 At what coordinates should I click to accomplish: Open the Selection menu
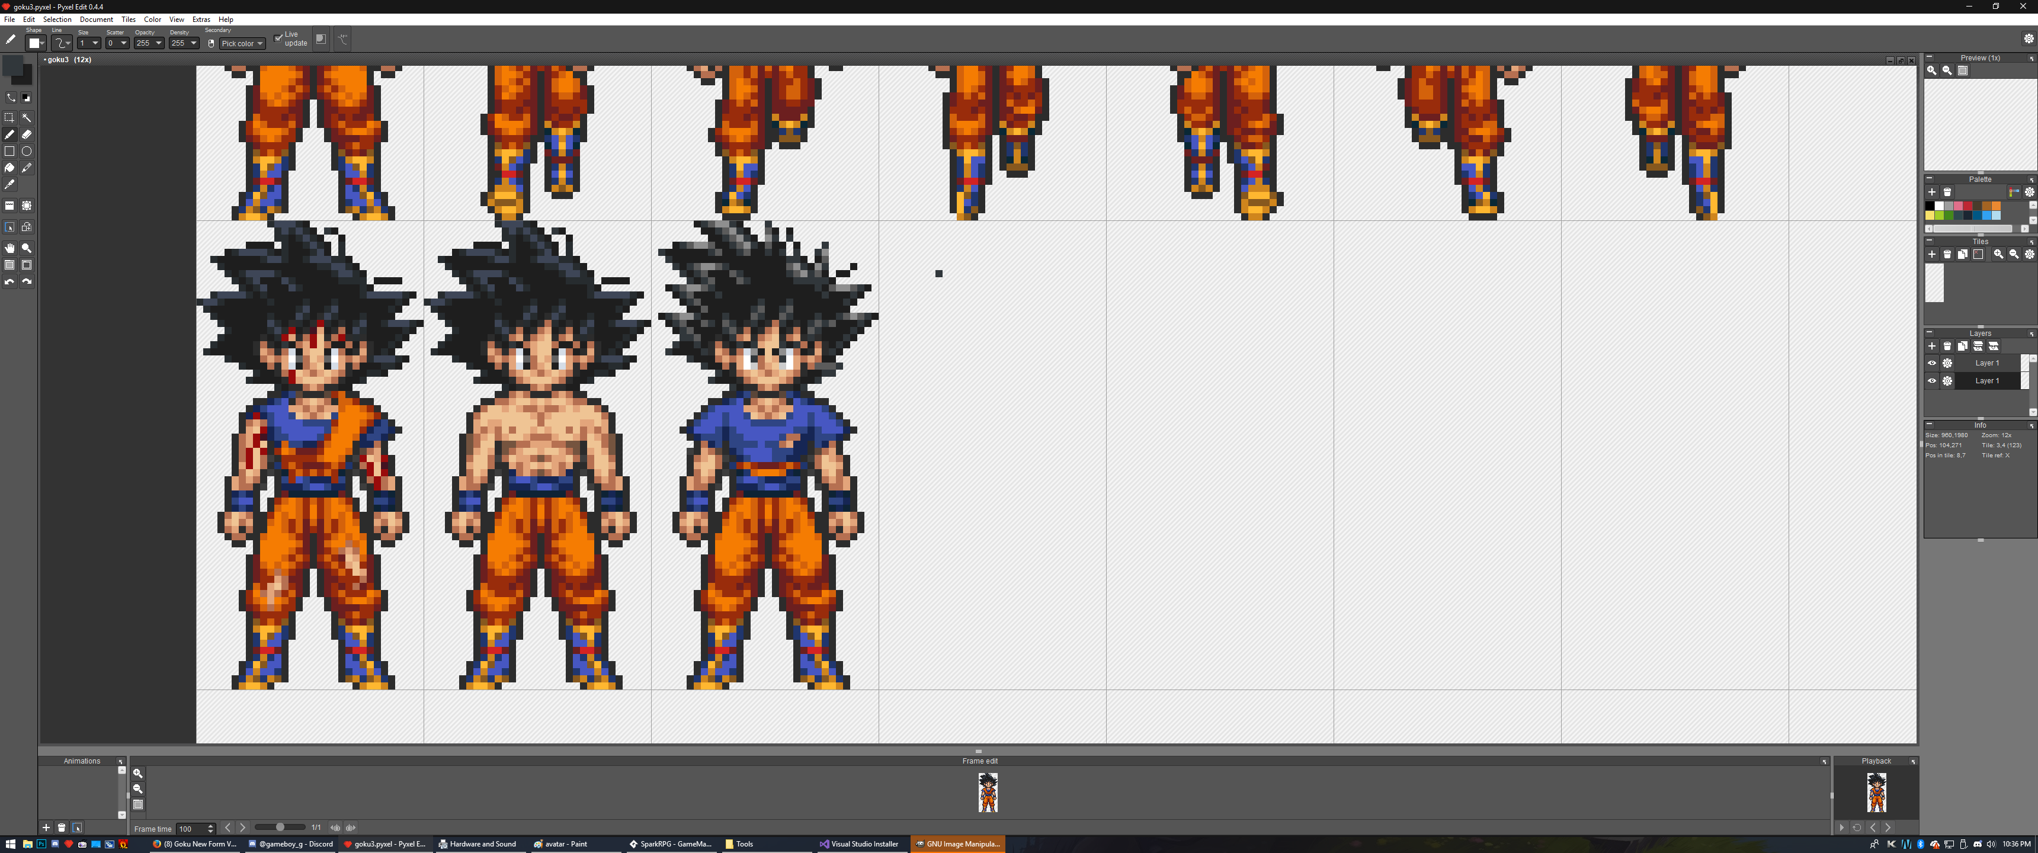tap(57, 20)
